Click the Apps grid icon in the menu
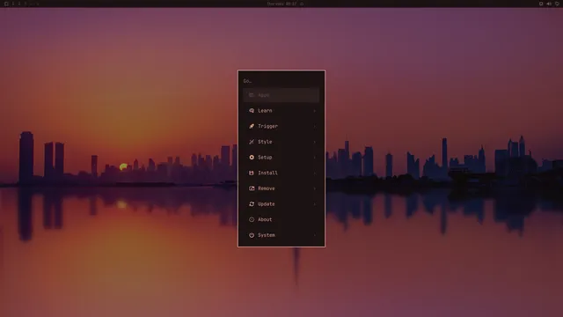 (x=252, y=95)
